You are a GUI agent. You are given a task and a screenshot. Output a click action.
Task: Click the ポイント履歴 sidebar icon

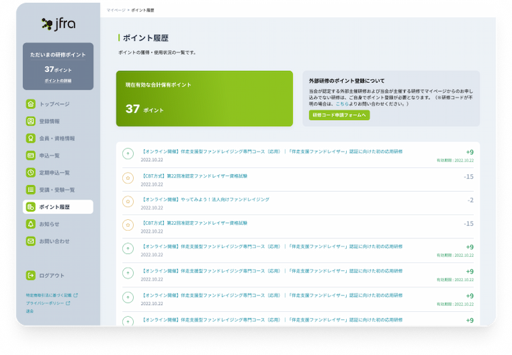(x=31, y=207)
